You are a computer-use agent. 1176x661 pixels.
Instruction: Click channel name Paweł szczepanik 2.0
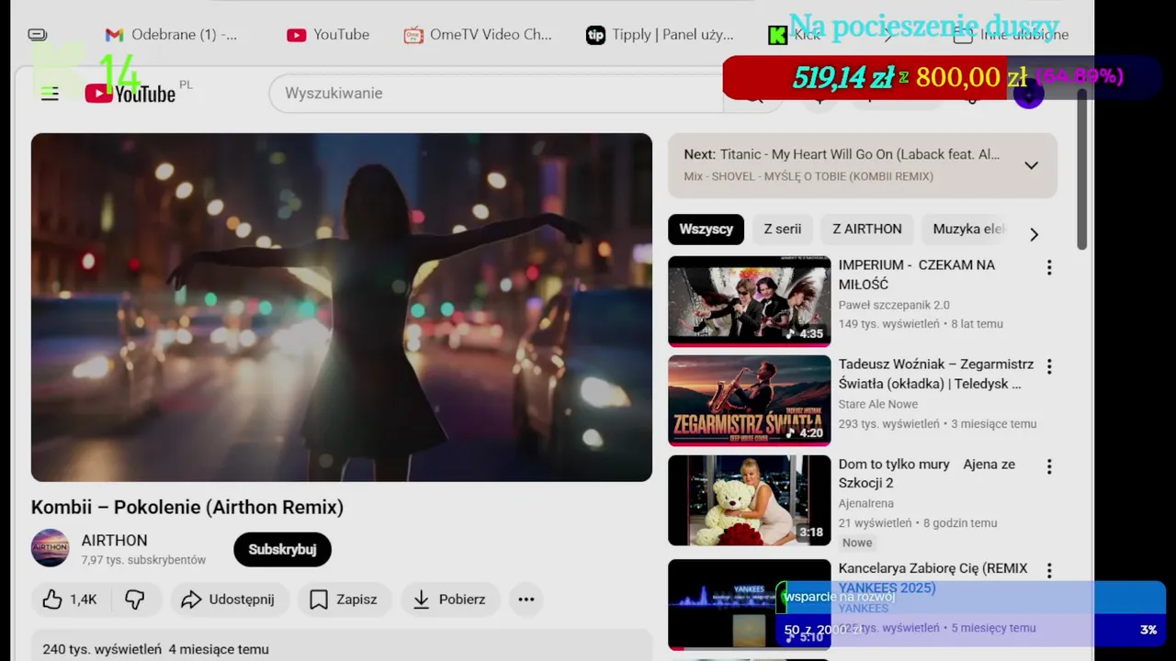pos(894,305)
